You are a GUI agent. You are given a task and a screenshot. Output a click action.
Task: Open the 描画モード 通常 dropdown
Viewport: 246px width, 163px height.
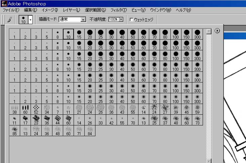tap(73, 19)
